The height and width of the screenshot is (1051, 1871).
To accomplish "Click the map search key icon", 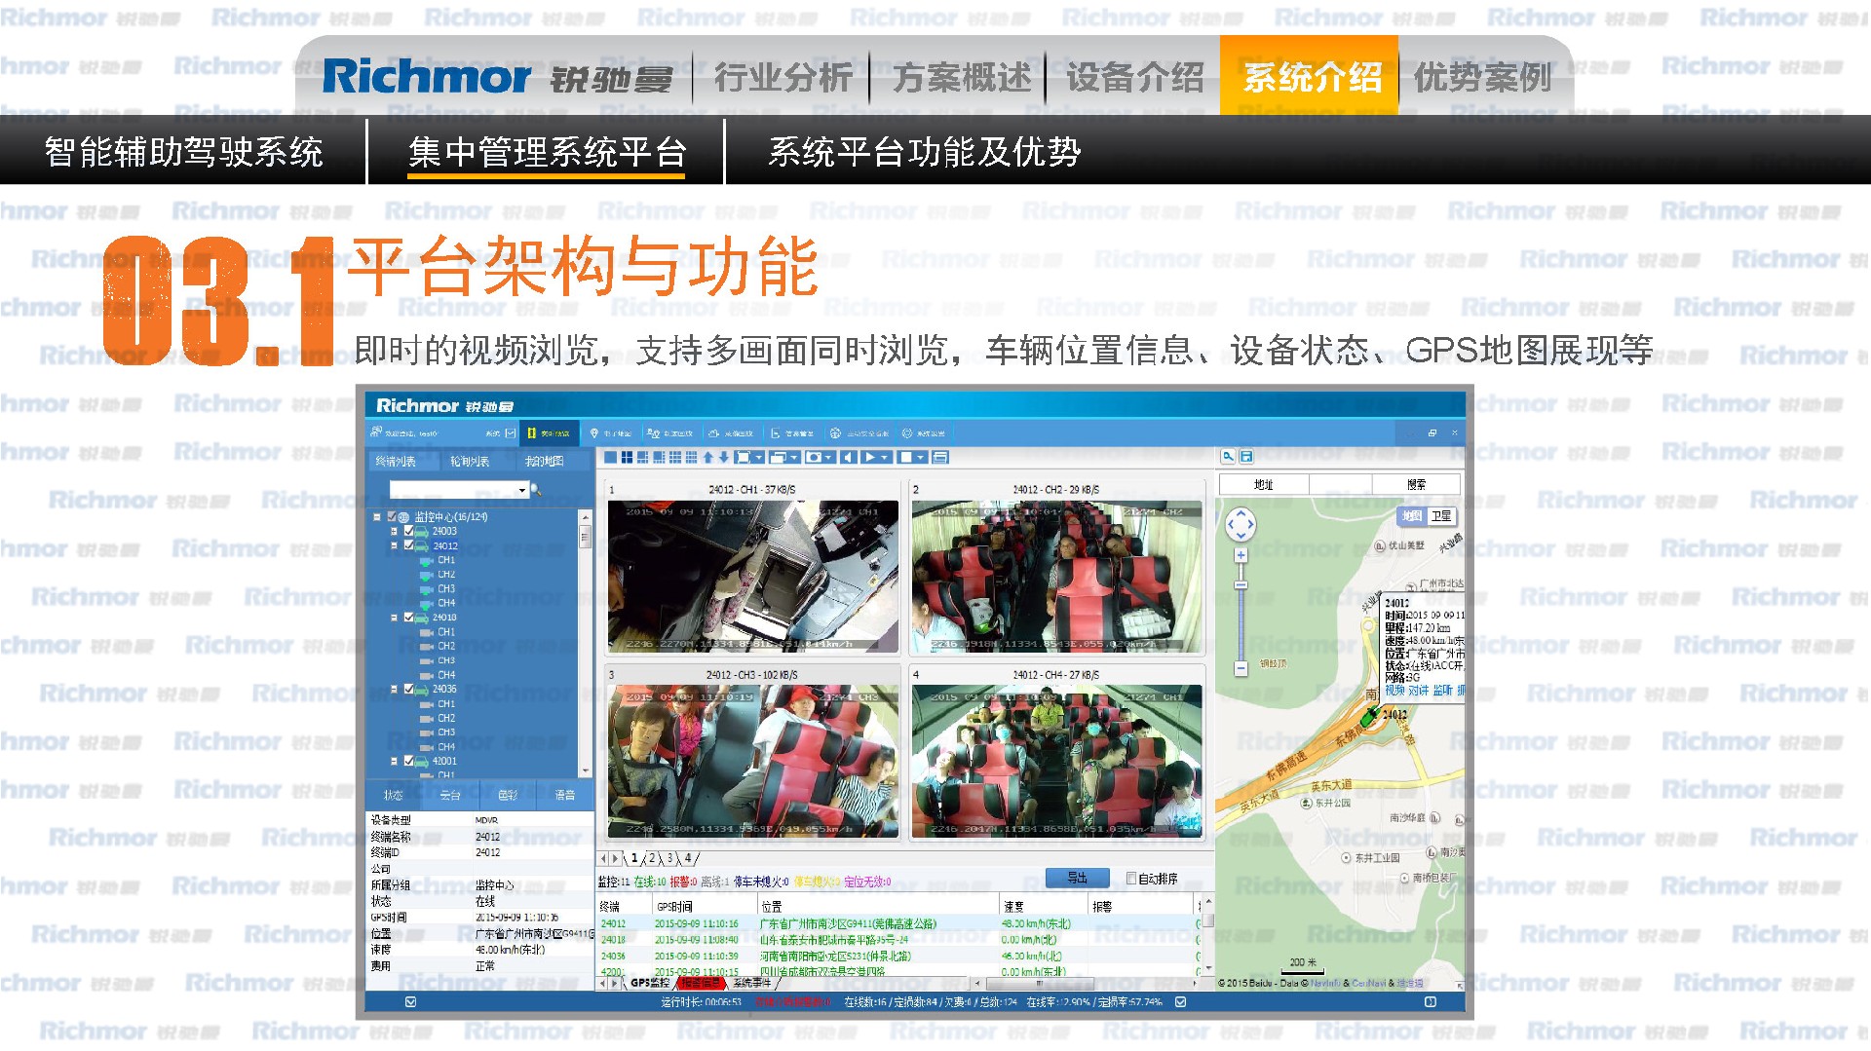I will click(1229, 456).
